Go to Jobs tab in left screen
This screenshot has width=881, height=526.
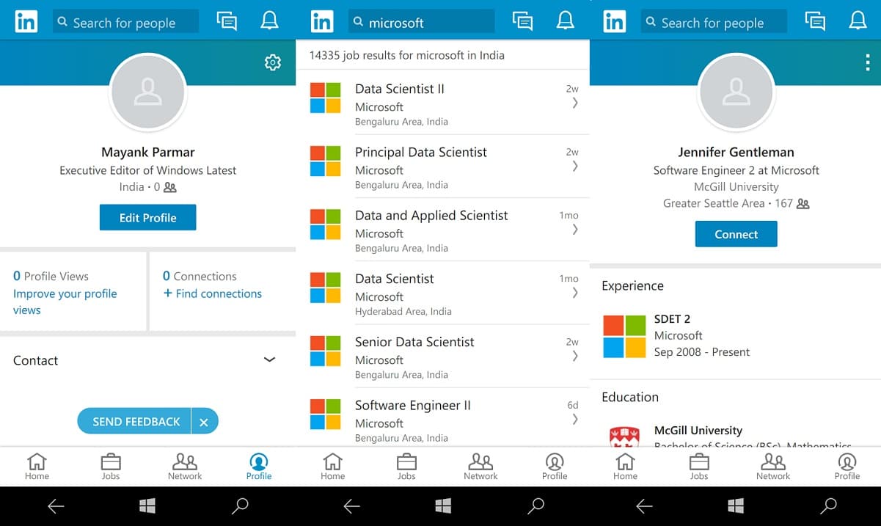tap(111, 467)
